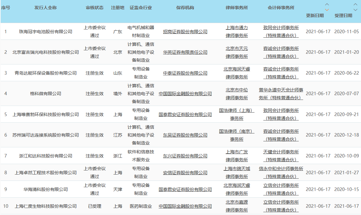The width and height of the screenshot is (361, 215).
Task: Open 国浩律师（南京）事务所 link
Action: (237, 135)
